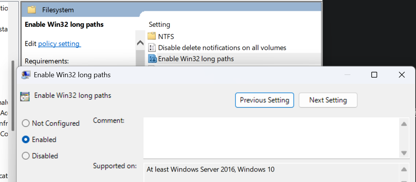Click the description pane scroll up chevron

(140, 43)
